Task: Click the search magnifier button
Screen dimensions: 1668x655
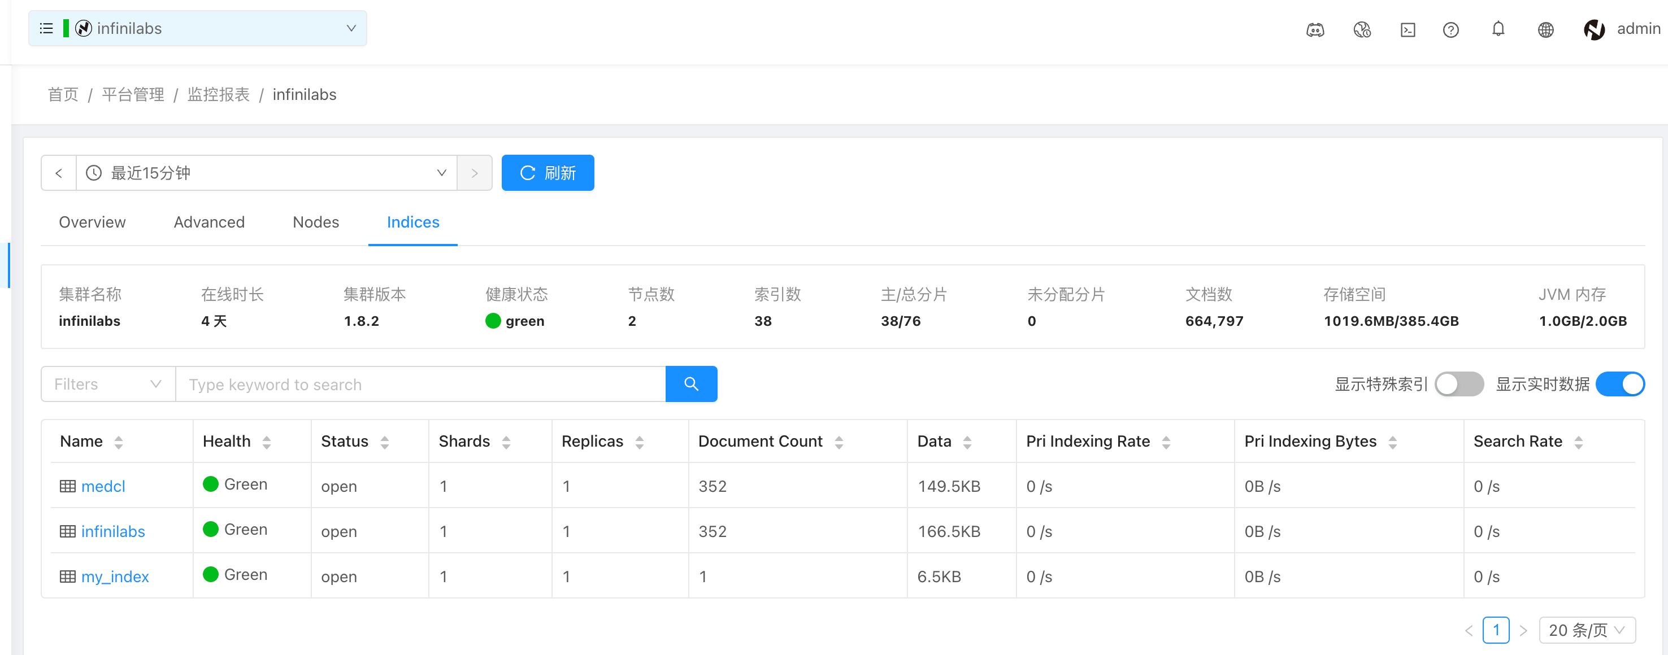Action: coord(691,384)
